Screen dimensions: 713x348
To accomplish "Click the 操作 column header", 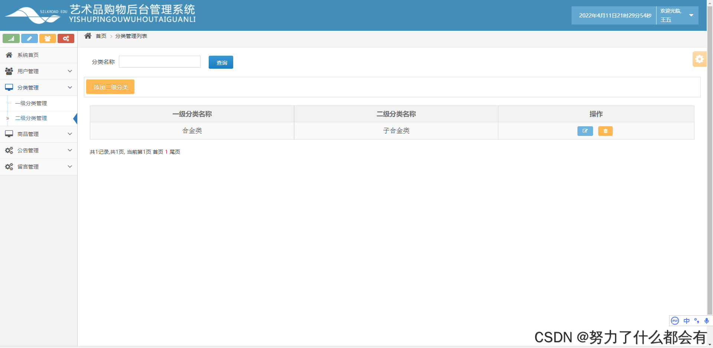I will [x=596, y=114].
